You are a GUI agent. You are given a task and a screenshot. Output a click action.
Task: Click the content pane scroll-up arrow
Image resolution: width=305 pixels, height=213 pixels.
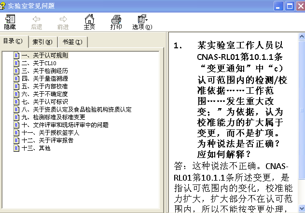[302, 36]
